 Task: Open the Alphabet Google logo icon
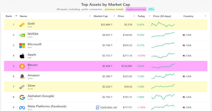22,97
